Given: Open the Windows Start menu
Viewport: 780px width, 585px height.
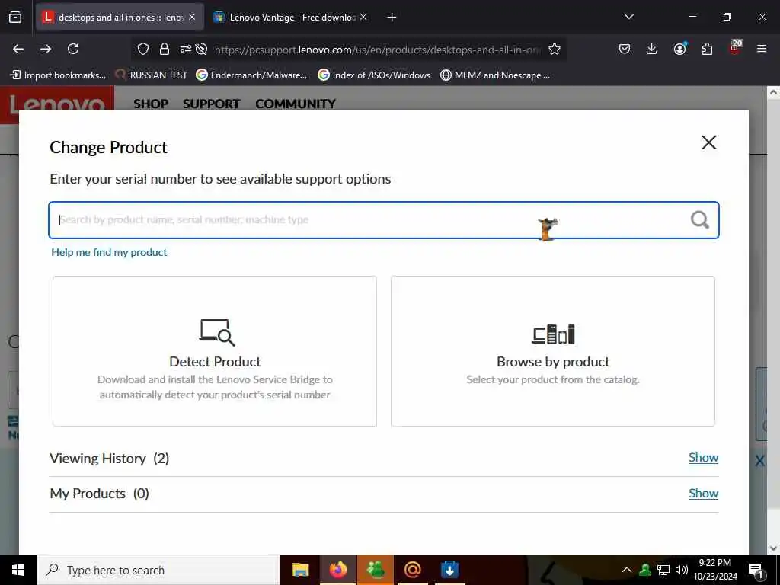Looking at the screenshot, I should (x=18, y=570).
